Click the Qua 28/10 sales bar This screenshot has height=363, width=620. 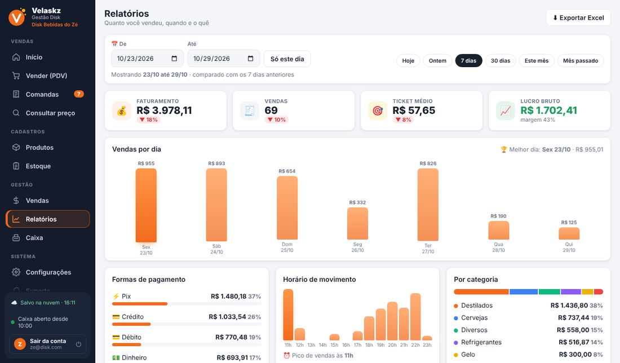(x=499, y=230)
